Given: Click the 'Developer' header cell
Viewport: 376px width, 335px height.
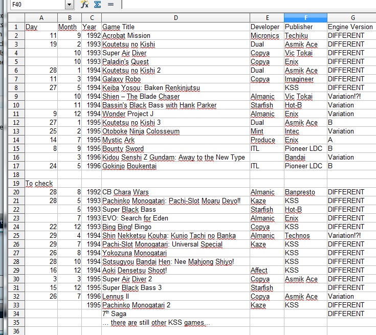Looking at the screenshot, I should pos(267,27).
